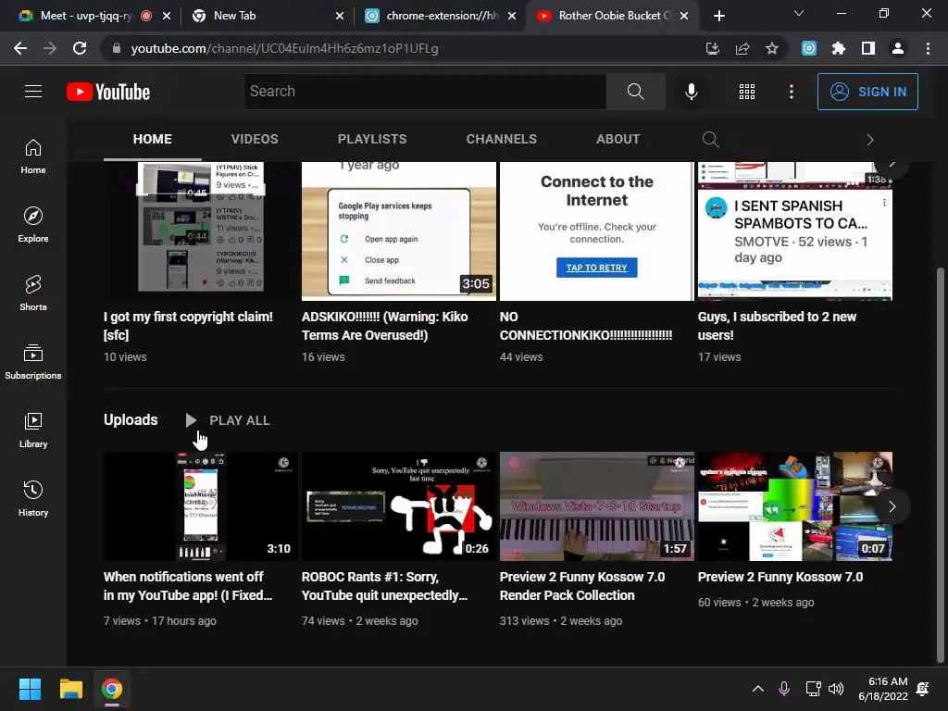Screen dimensions: 948x711
Task: Switch to the Meet browser tab
Action: pos(84,16)
